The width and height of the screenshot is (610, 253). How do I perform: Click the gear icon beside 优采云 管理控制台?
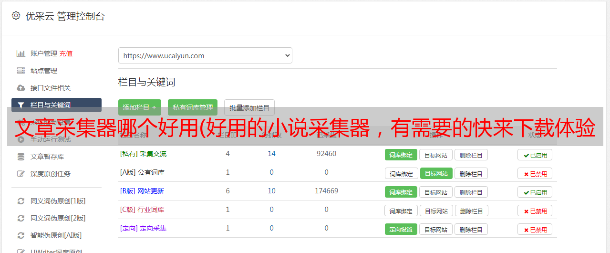[16, 16]
